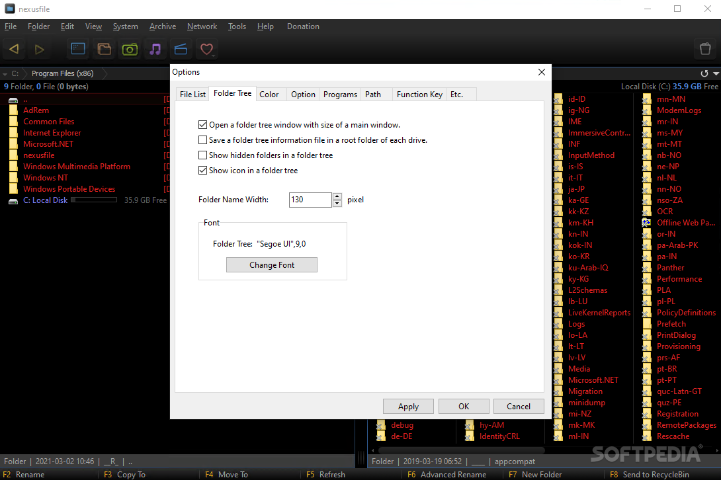Switch to the Programs tab

click(340, 95)
